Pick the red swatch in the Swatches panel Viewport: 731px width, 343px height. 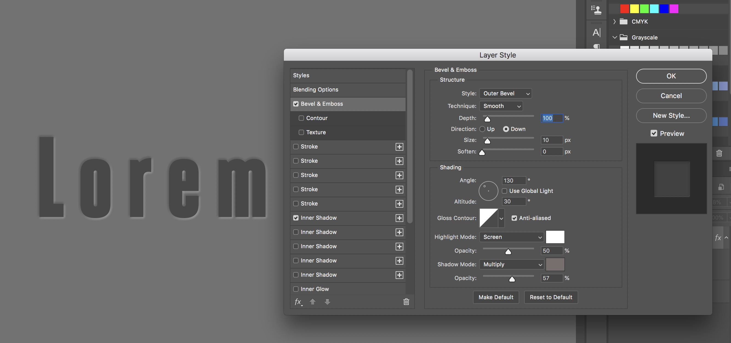624,8
